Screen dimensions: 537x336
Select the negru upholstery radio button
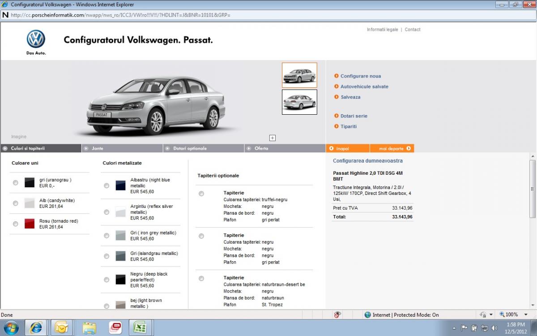coord(201,236)
